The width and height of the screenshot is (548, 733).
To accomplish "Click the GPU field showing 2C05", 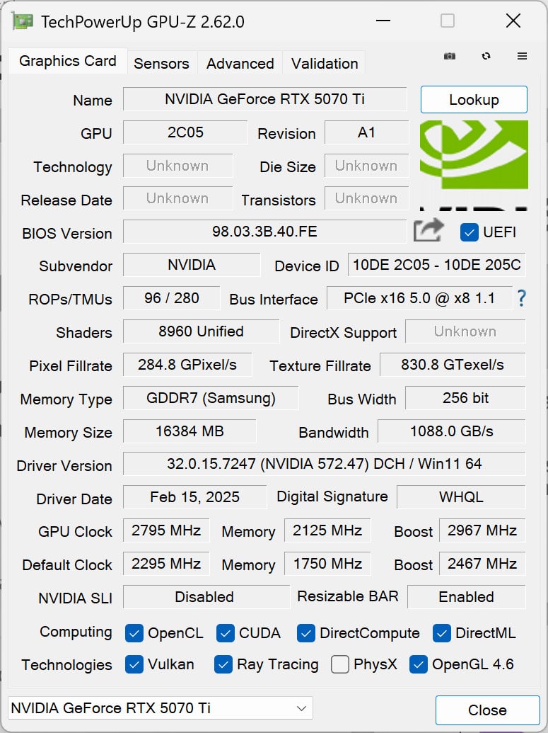I will tap(185, 132).
